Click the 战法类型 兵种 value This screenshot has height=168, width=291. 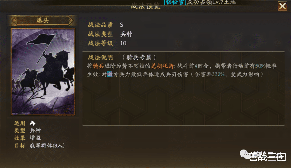pyautogui.click(x=126, y=34)
